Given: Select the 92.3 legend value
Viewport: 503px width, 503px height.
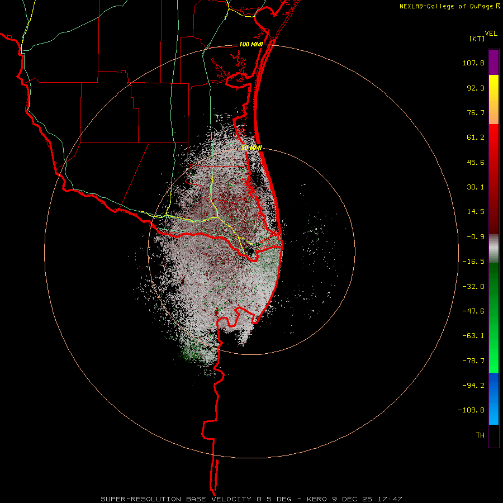Looking at the screenshot, I should tap(476, 88).
